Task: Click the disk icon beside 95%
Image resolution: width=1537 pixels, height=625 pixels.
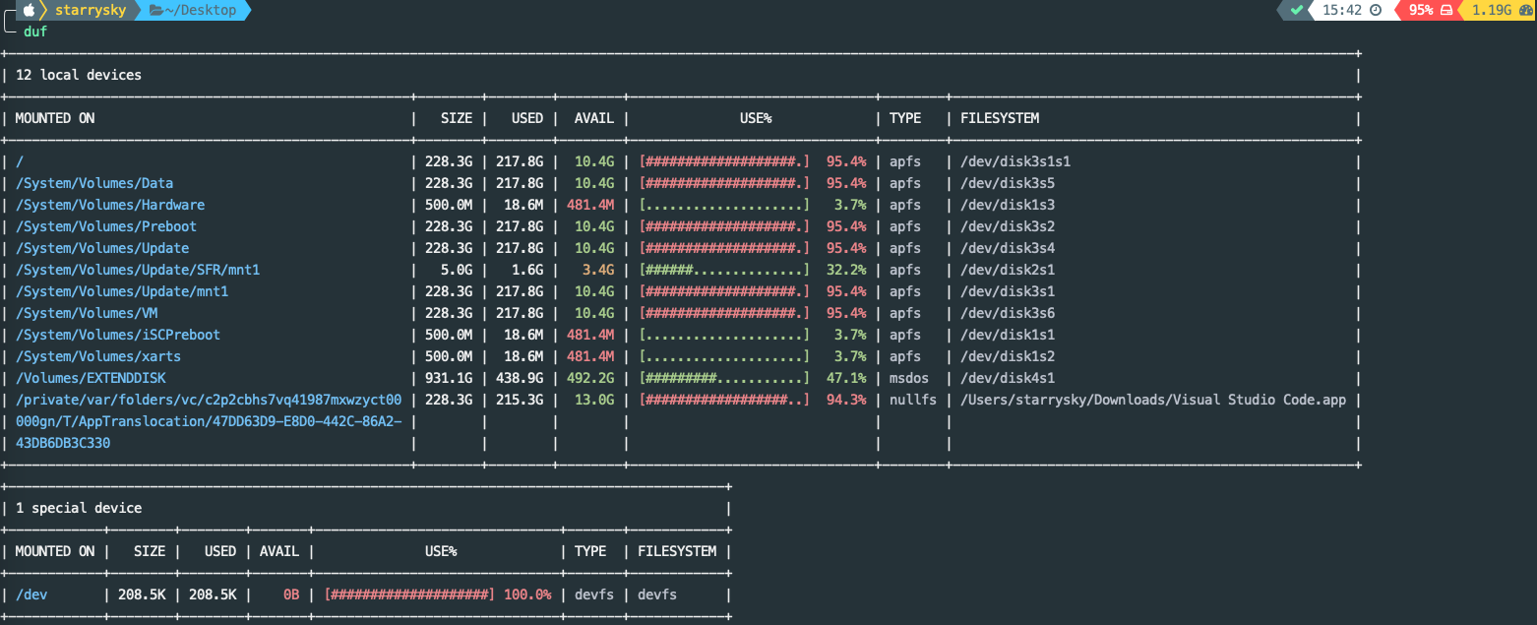Action: 1446,10
